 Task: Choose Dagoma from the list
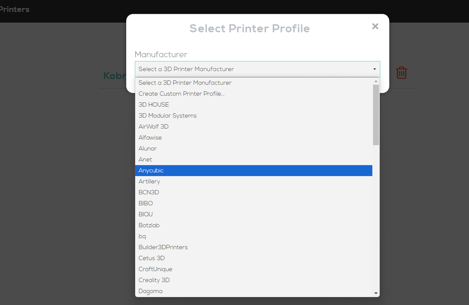(x=150, y=291)
